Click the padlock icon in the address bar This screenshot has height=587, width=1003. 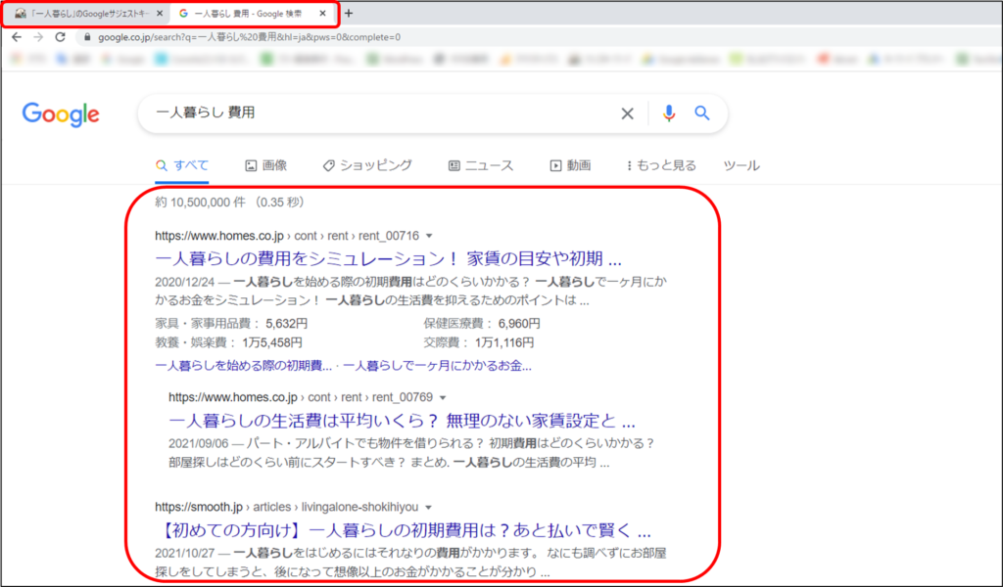pyautogui.click(x=87, y=37)
